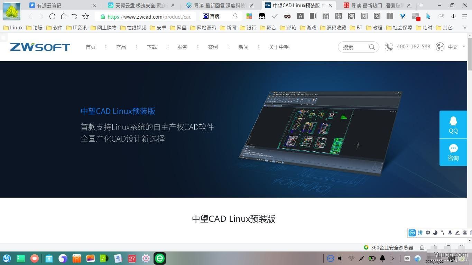Click the 淘 extension icon
This screenshot has width=472, height=265.
point(351,16)
